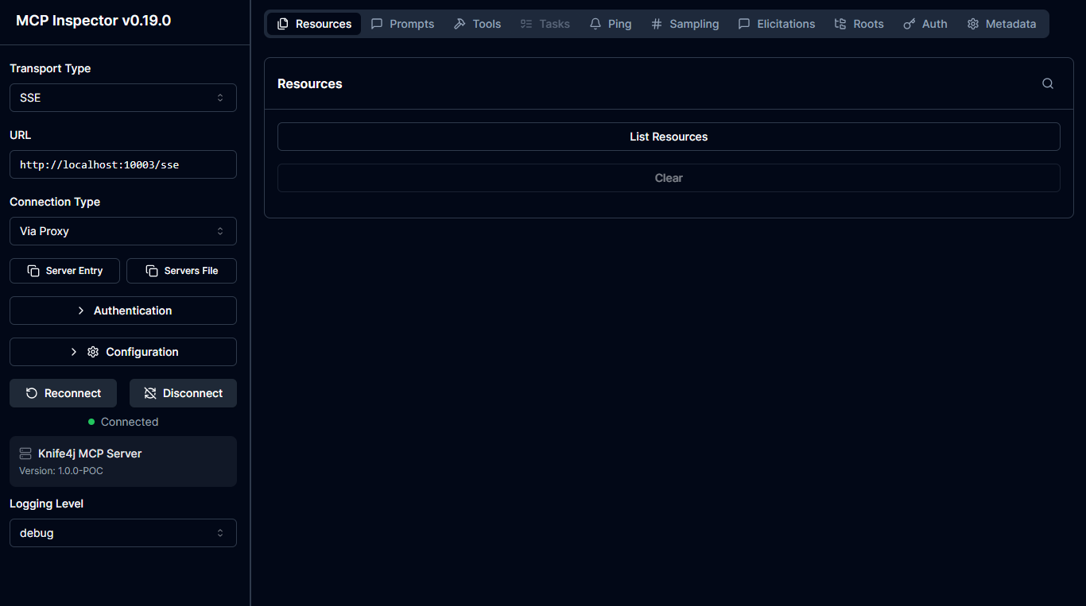Open the Connection Type Via Proxy dropdown
Screen dimensions: 1086x606
pyautogui.click(x=123, y=231)
